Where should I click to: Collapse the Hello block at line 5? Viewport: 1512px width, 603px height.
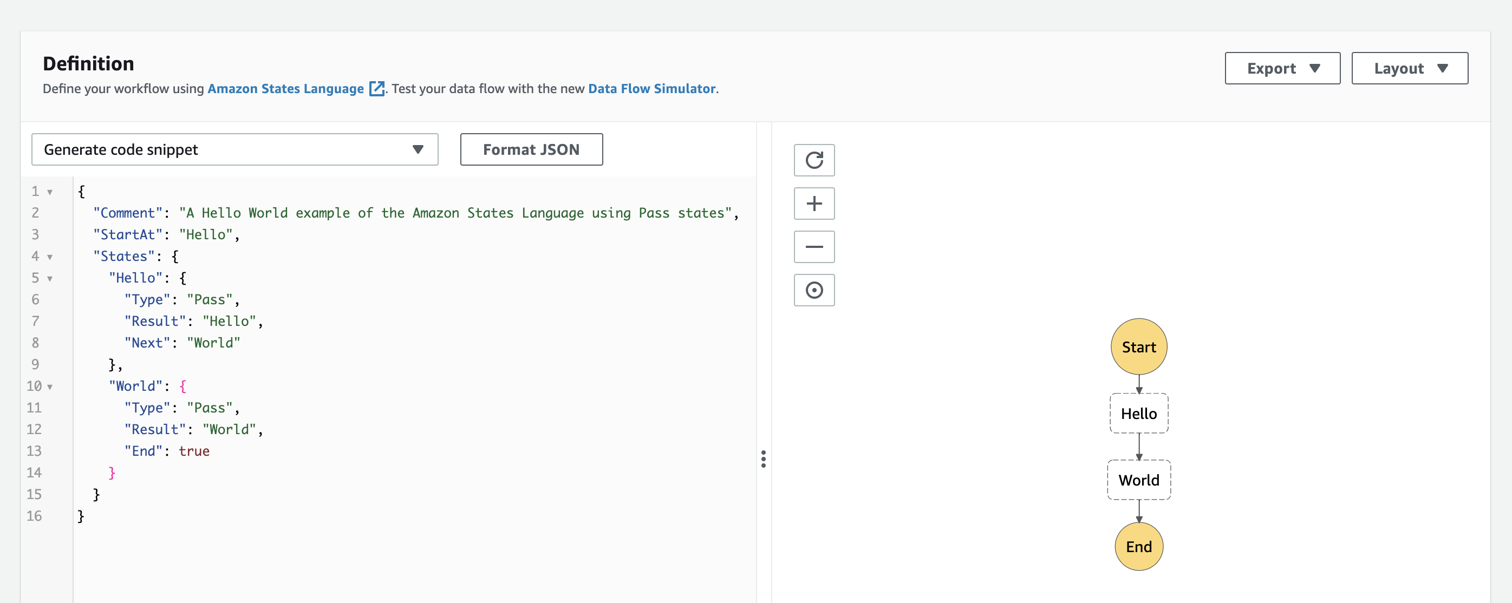coord(50,278)
